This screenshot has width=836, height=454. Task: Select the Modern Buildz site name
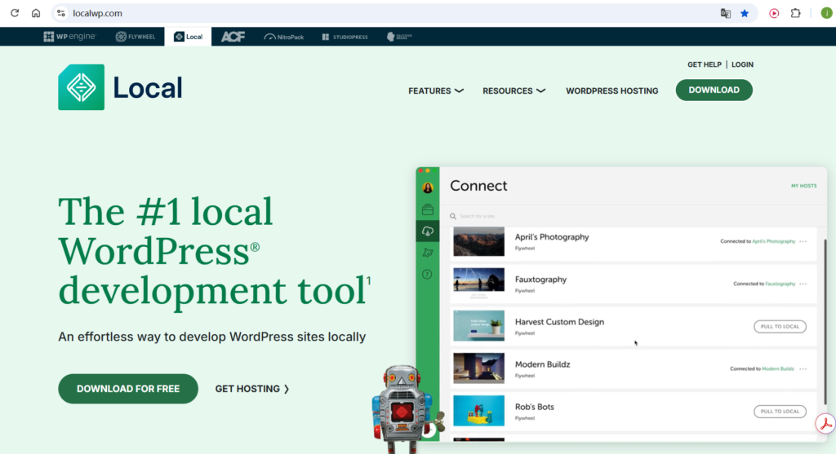coord(542,364)
